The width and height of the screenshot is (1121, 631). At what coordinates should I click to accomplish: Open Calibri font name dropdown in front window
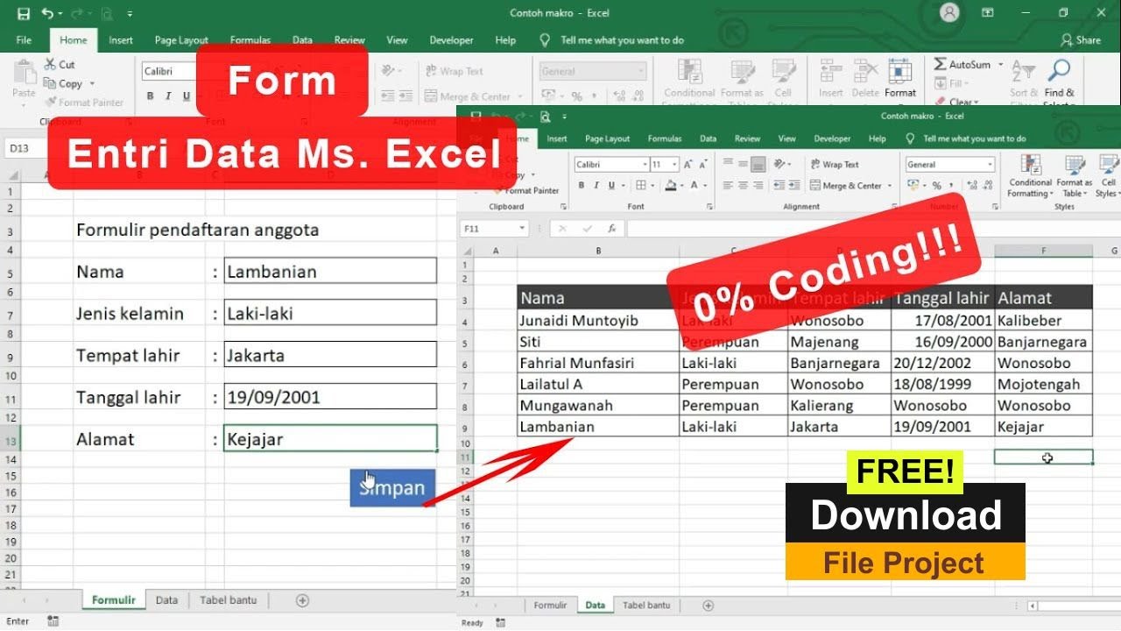coord(645,165)
